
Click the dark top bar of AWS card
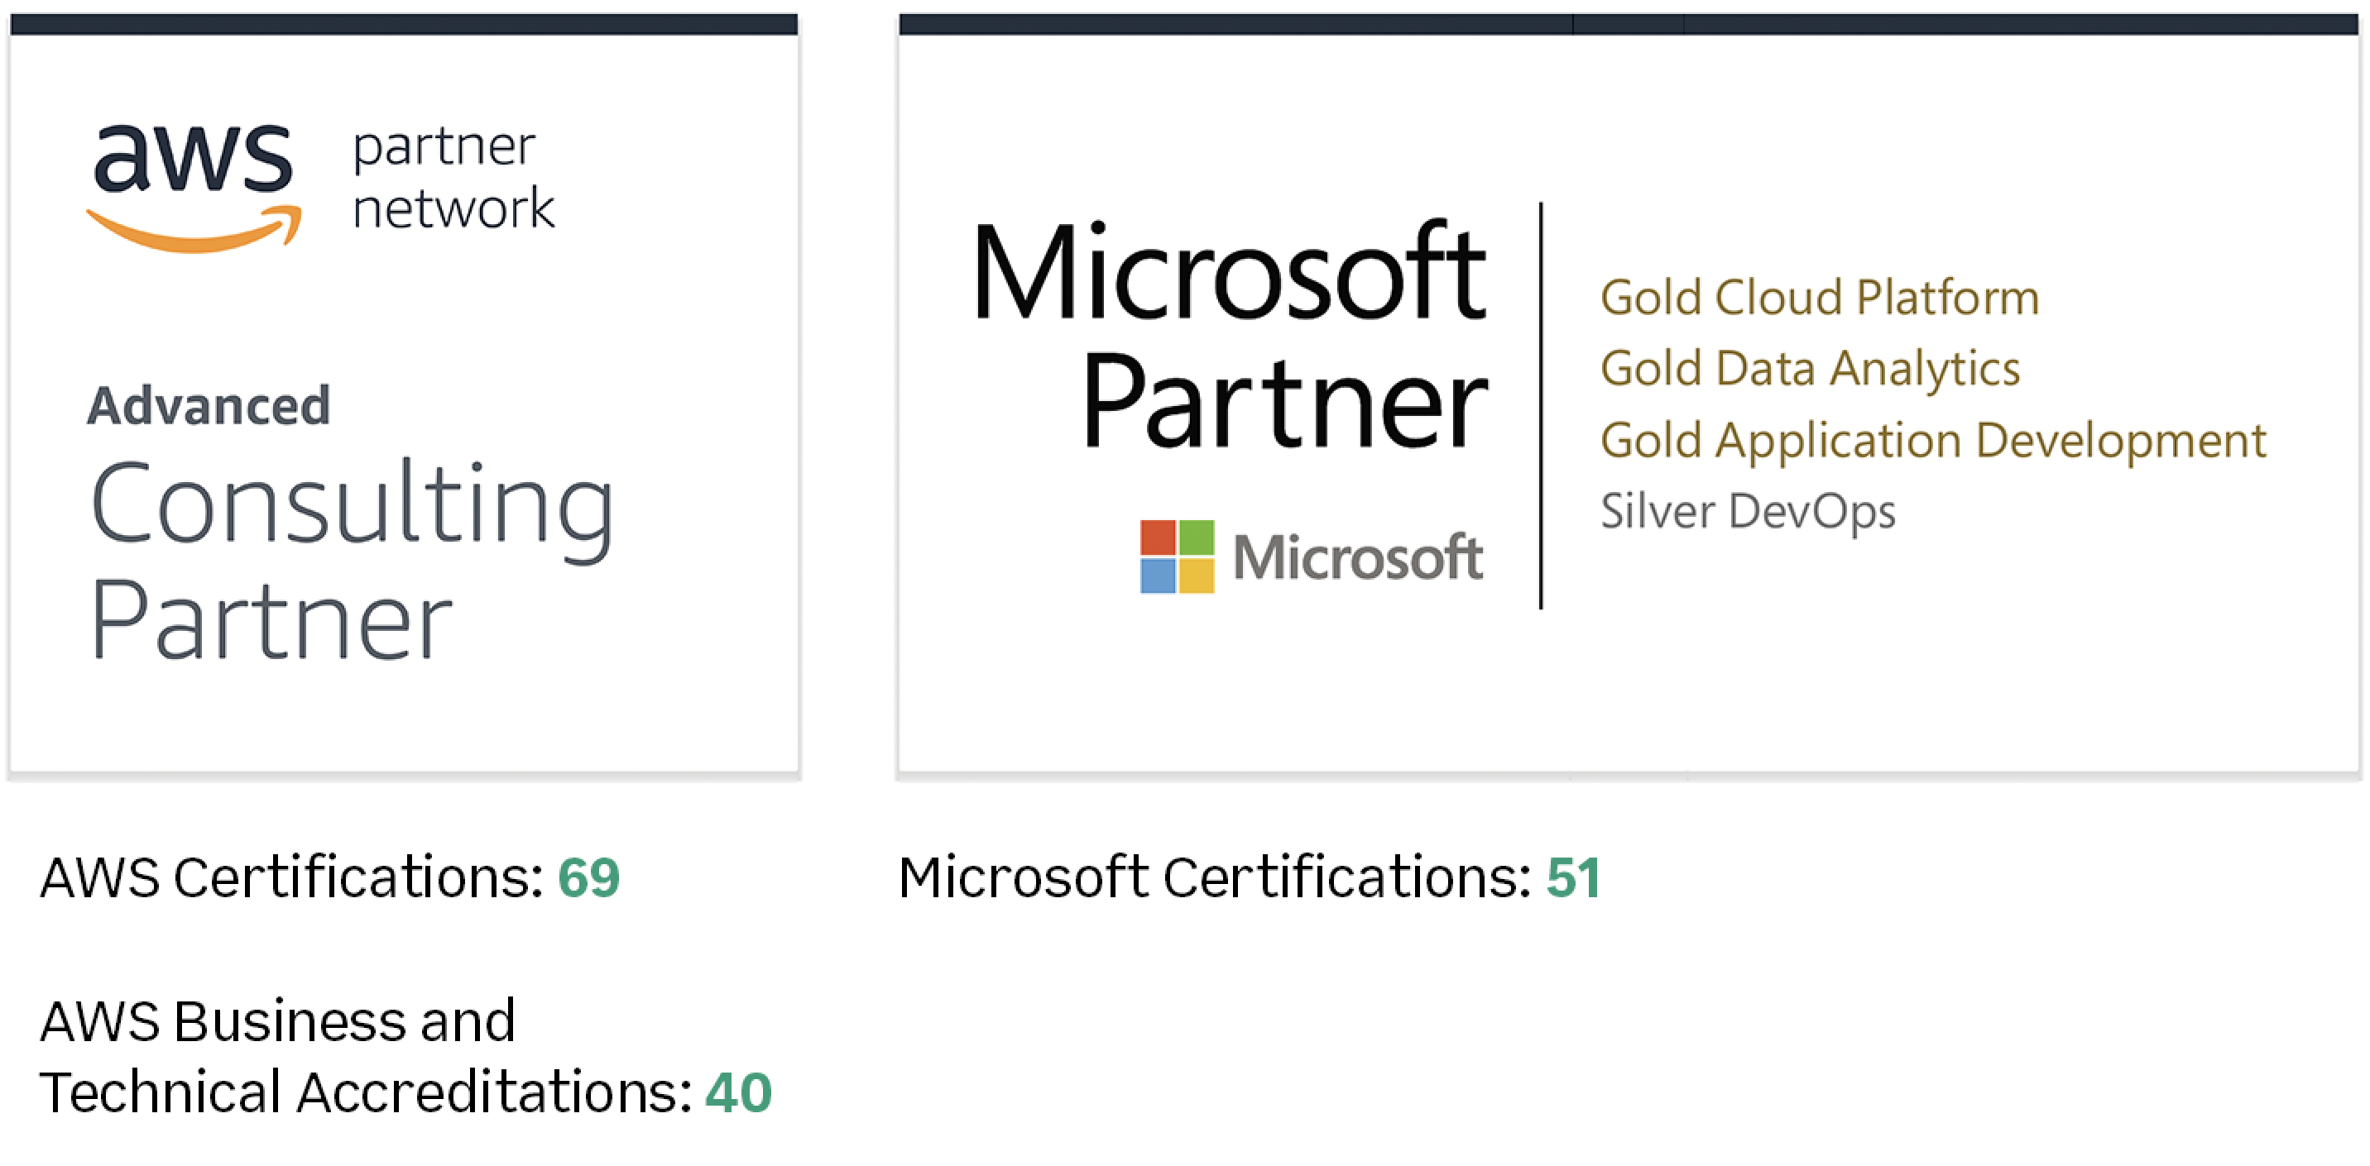click(404, 24)
